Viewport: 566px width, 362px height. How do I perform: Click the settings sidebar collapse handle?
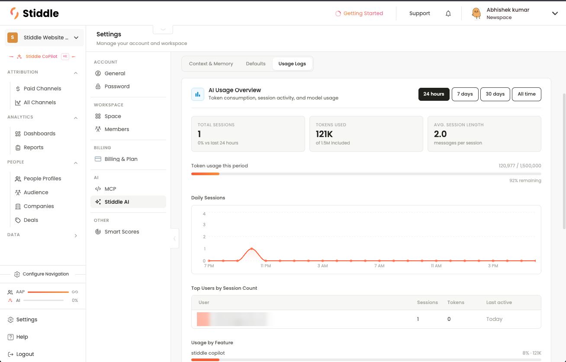point(175,238)
